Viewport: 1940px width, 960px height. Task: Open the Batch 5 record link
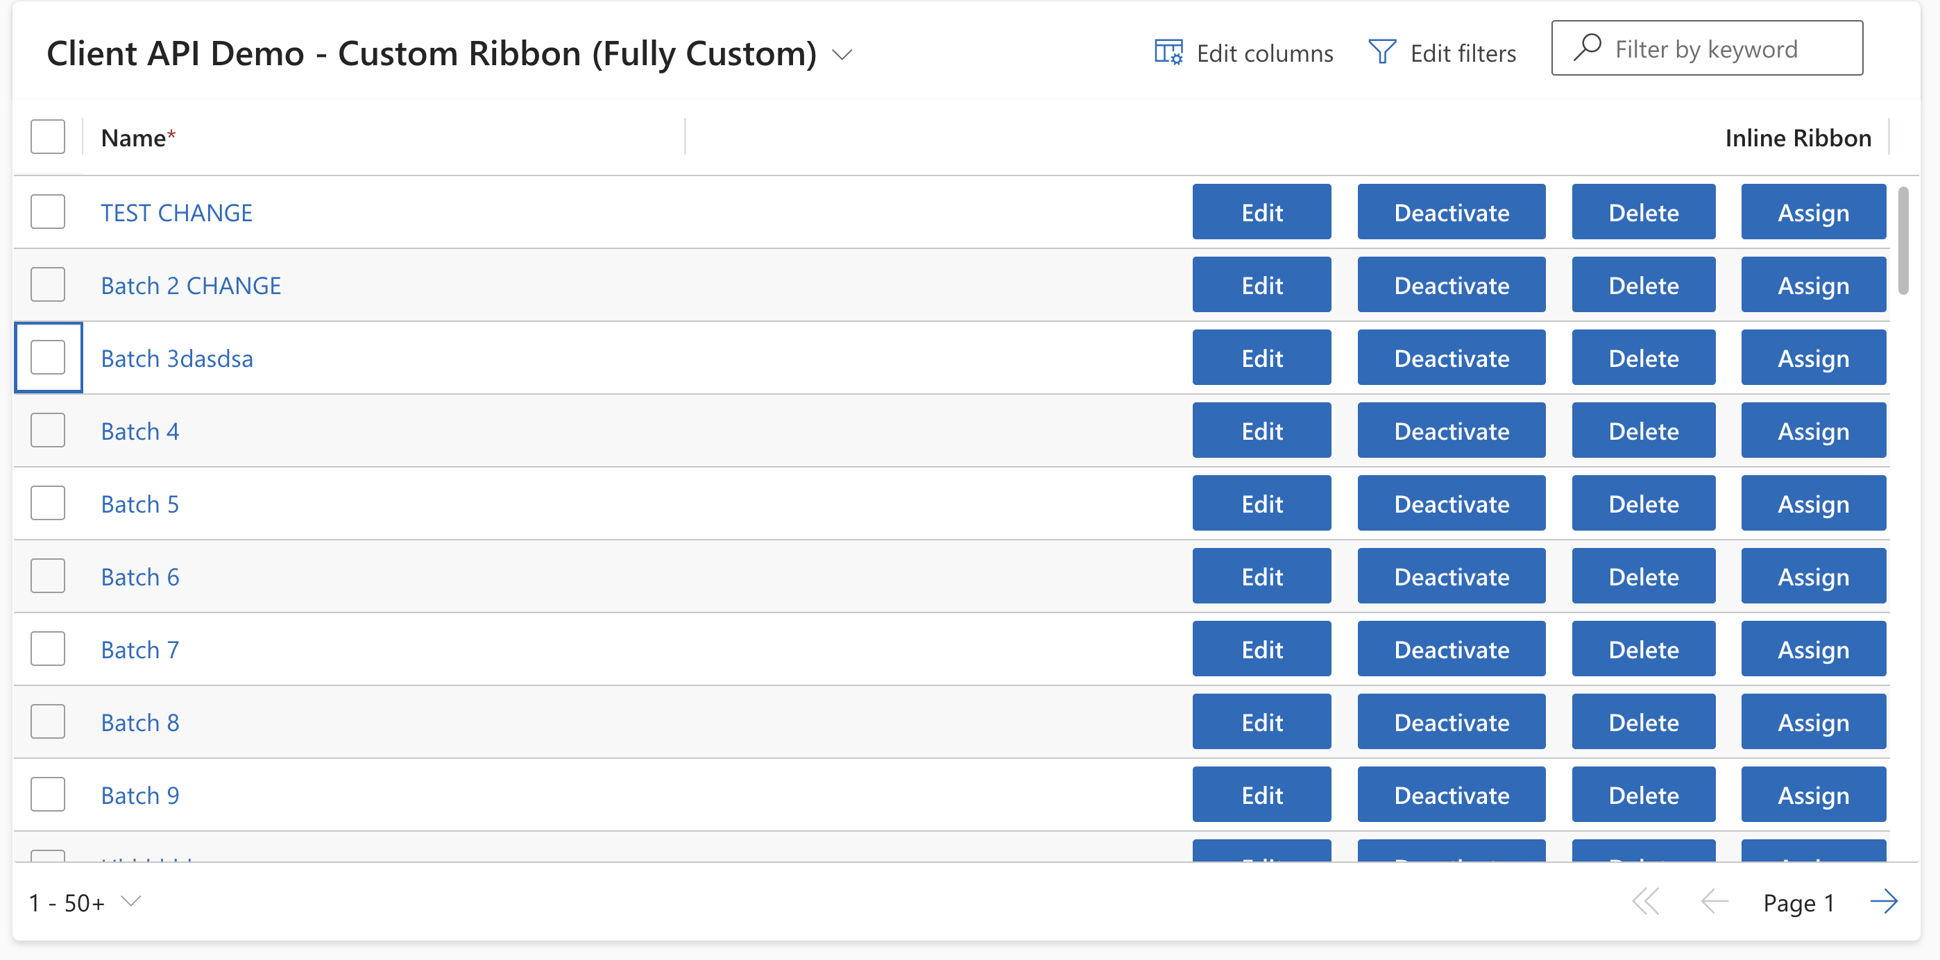coord(139,503)
